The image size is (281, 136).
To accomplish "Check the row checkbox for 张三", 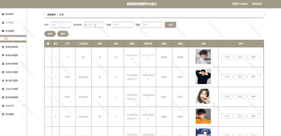I will [48, 57].
